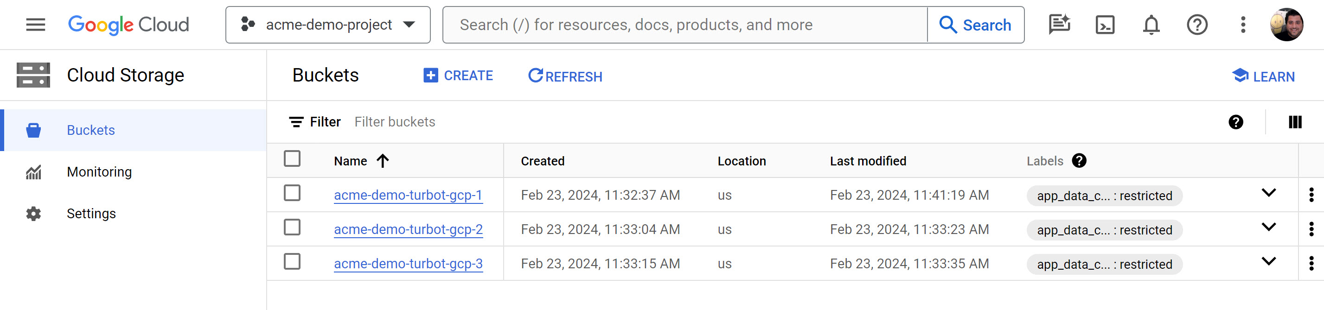Open the user account avatar
The width and height of the screenshot is (1324, 310).
[x=1287, y=25]
